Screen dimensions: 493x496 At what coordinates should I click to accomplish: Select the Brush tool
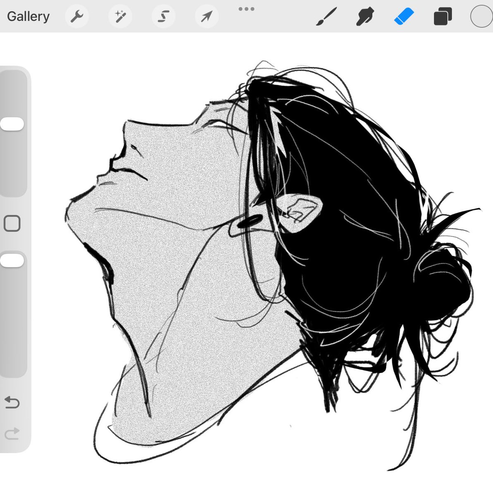327,17
